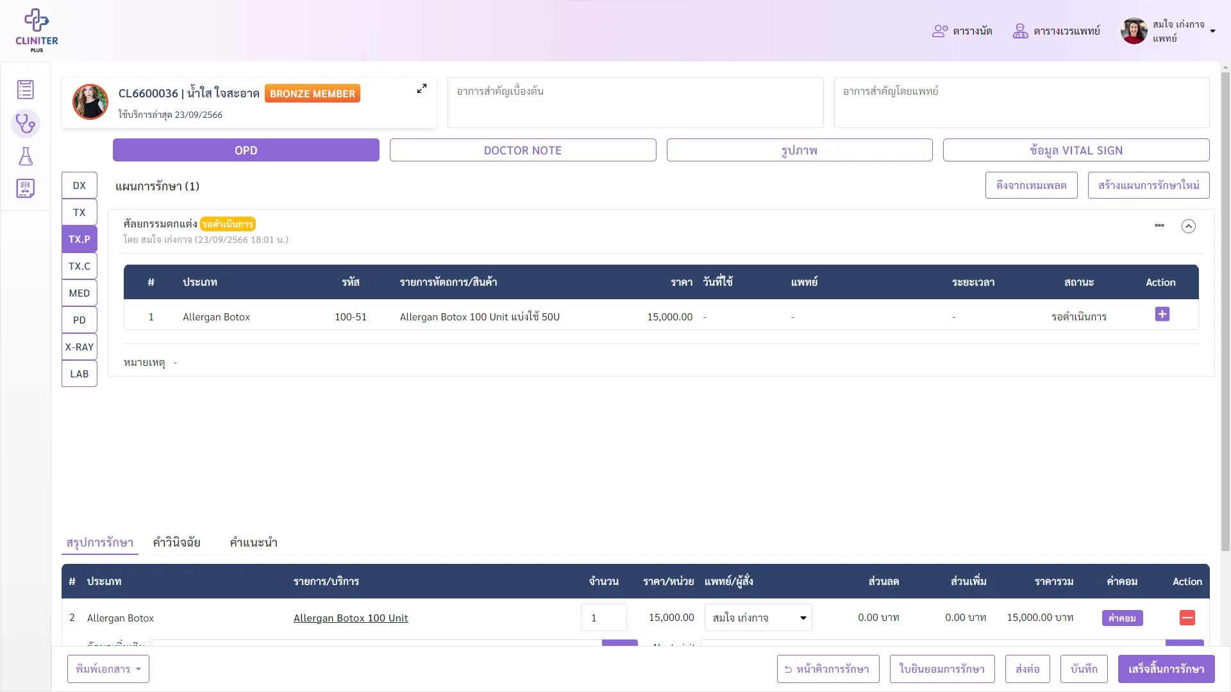Viewport: 1231px width, 692px height.
Task: Expand the patient info card arrows icon
Action: point(422,89)
